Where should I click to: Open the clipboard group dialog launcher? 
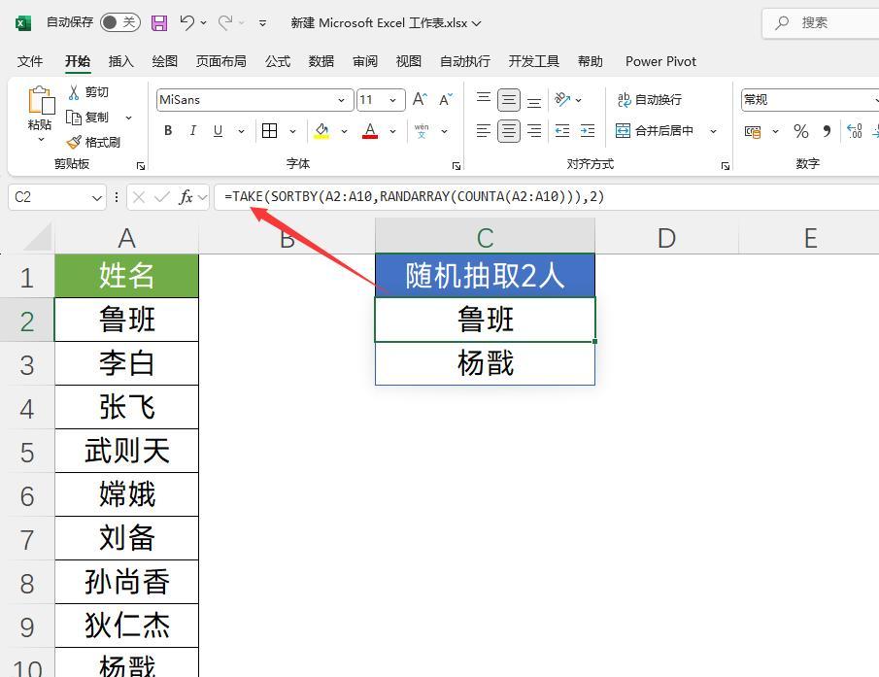pos(141,165)
